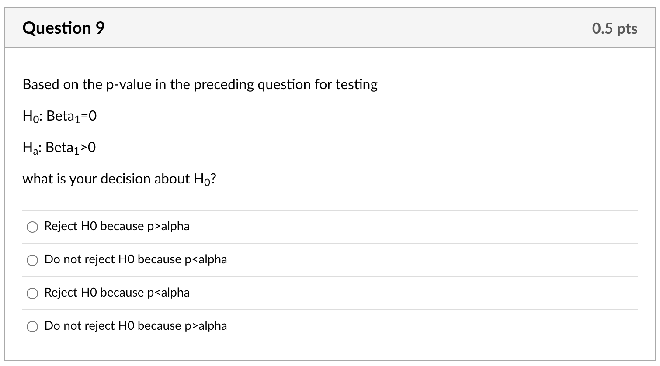Click the question prompt text about p-value
Screen dimensions: 660x366
tap(200, 84)
